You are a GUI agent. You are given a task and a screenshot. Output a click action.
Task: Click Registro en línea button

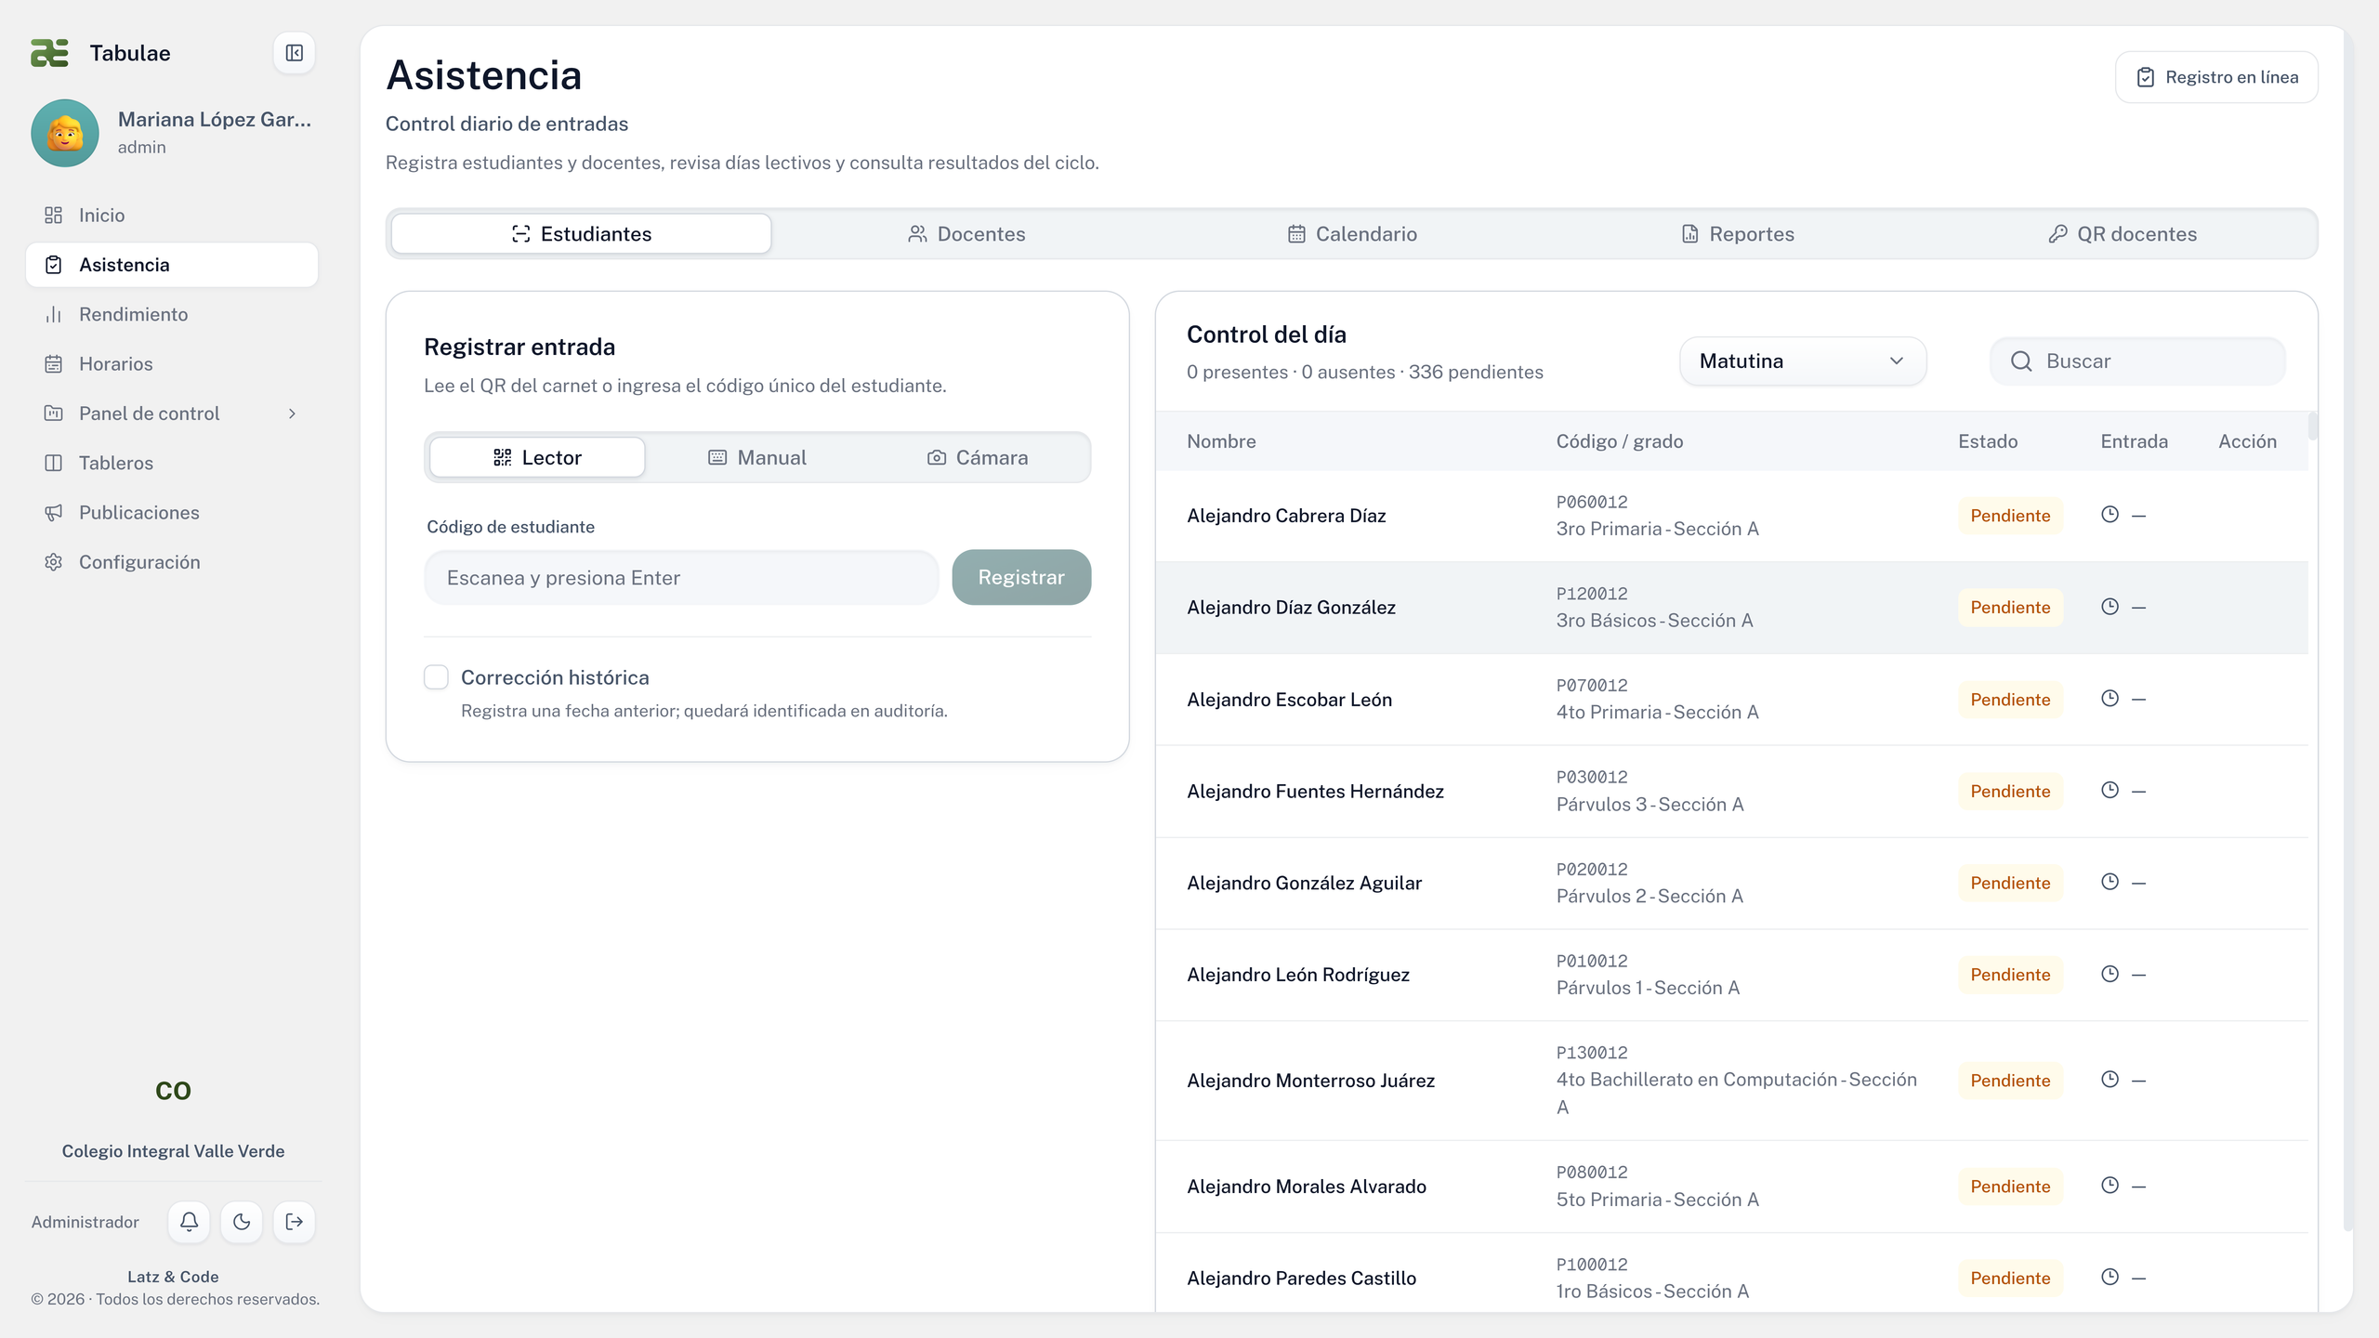coord(2216,77)
